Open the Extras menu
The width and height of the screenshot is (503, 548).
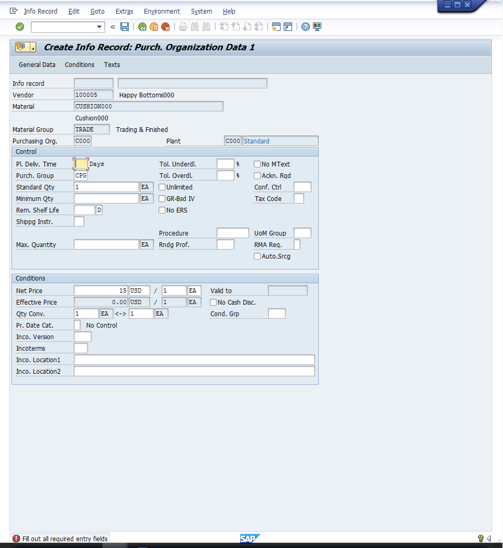click(124, 11)
